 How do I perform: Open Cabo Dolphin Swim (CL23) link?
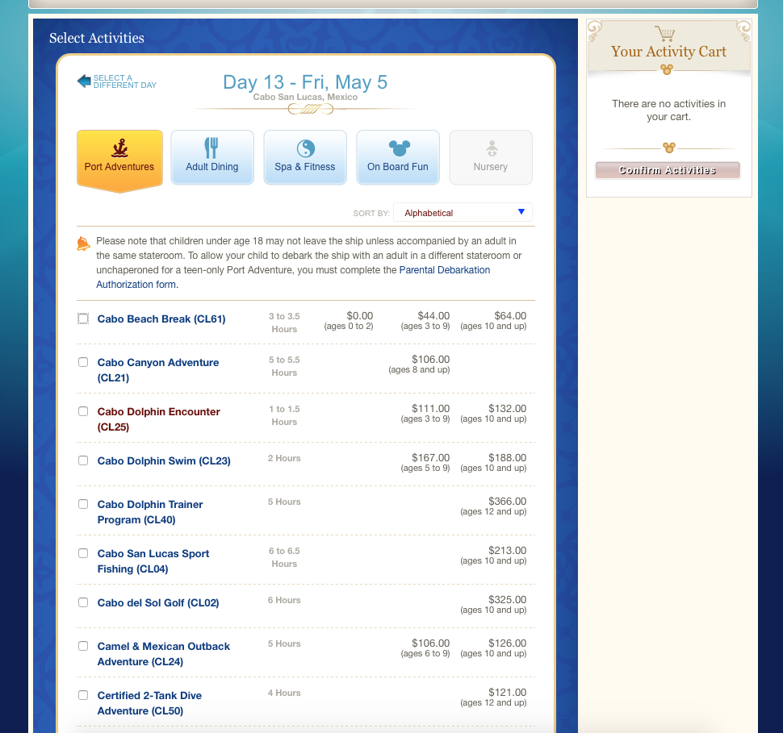pos(164,460)
